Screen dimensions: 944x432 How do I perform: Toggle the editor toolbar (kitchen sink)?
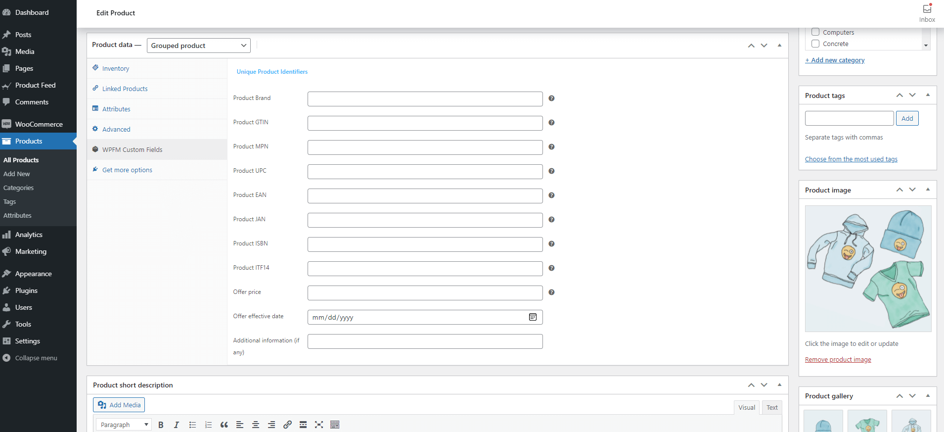point(335,425)
